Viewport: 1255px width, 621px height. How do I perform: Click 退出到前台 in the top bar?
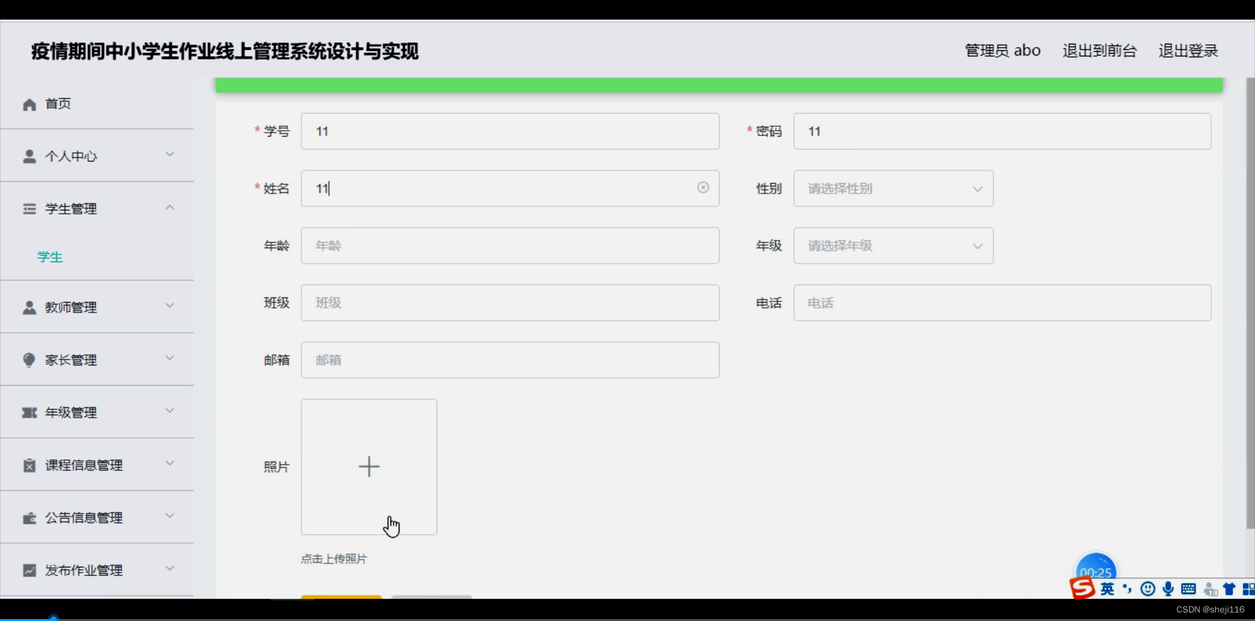click(x=1099, y=50)
